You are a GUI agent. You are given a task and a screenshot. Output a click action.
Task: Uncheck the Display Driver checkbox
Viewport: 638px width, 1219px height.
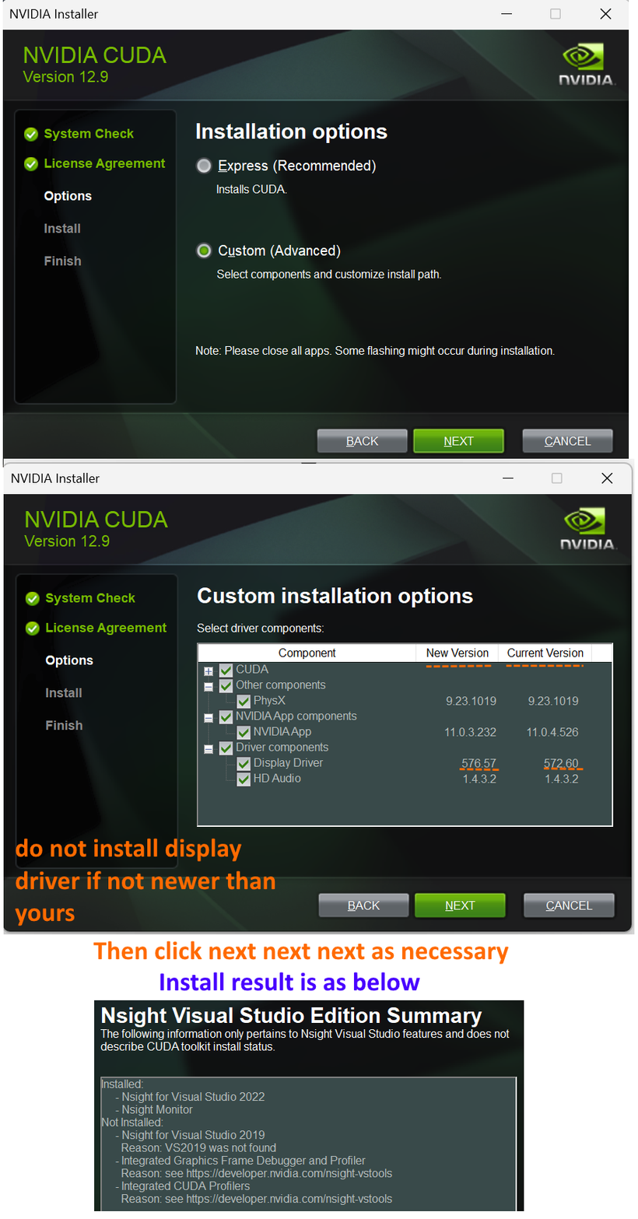click(244, 763)
